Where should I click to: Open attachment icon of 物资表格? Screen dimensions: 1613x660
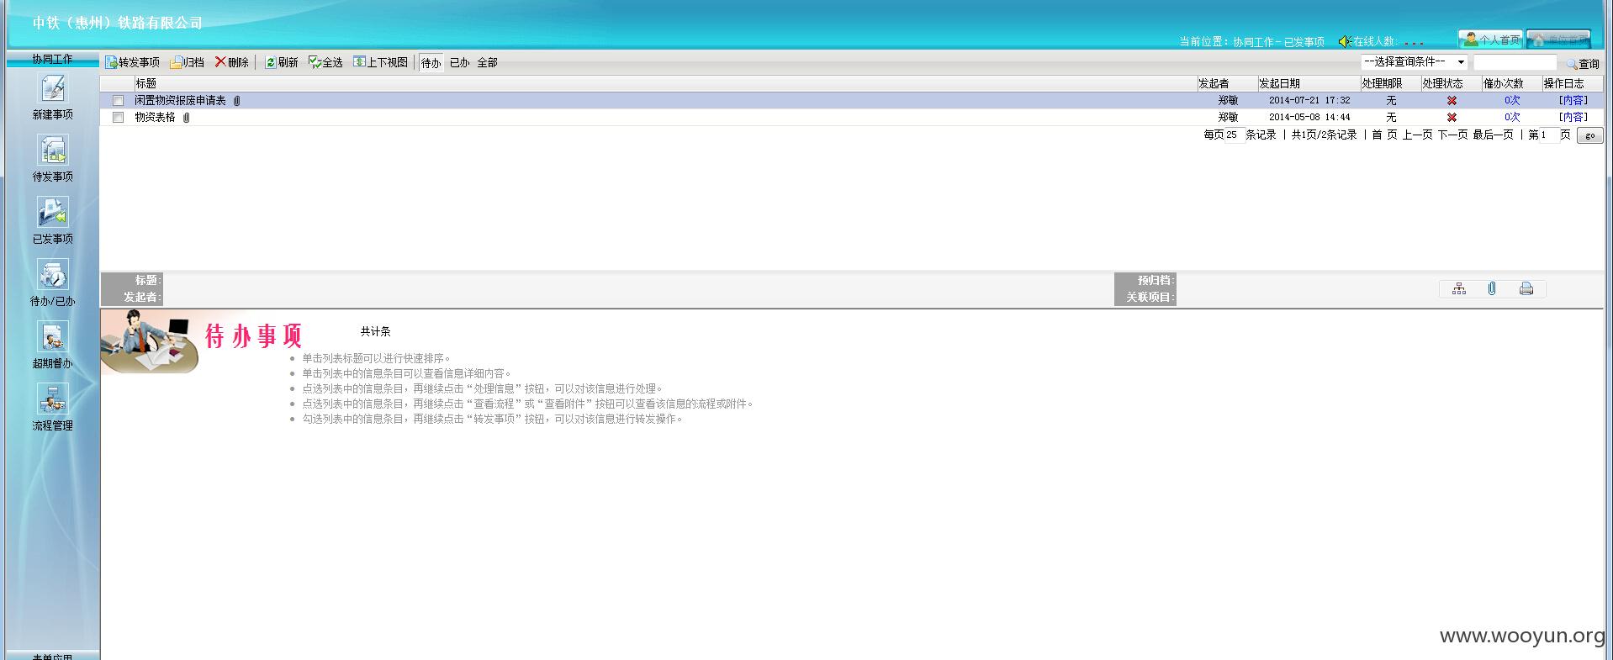click(x=187, y=118)
